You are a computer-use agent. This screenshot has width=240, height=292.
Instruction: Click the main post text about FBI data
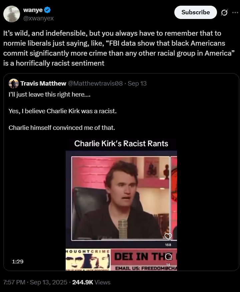[113, 48]
